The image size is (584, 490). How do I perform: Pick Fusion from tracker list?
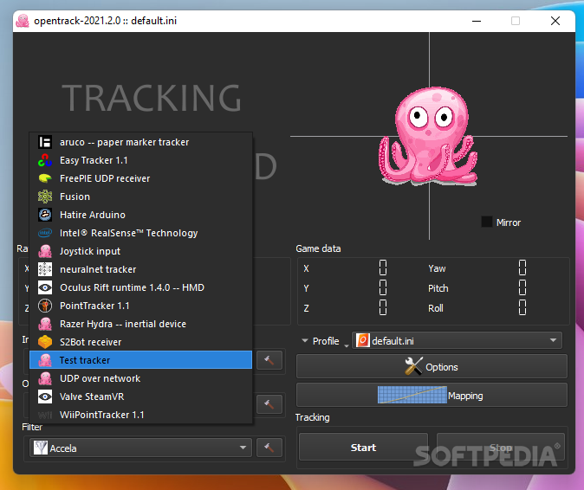click(x=140, y=197)
